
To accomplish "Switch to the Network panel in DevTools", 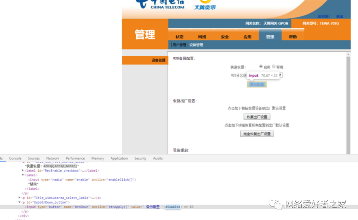I will coord(52,158).
